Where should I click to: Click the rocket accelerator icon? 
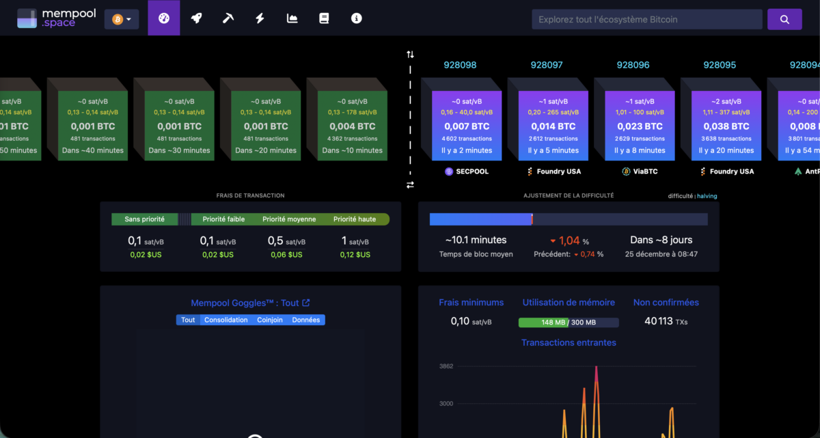pos(196,18)
